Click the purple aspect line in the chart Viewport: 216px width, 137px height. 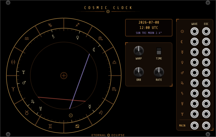tap(80, 81)
